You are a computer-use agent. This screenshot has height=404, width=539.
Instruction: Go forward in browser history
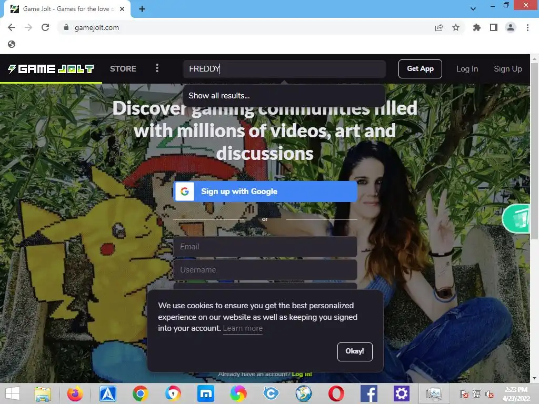click(x=28, y=27)
